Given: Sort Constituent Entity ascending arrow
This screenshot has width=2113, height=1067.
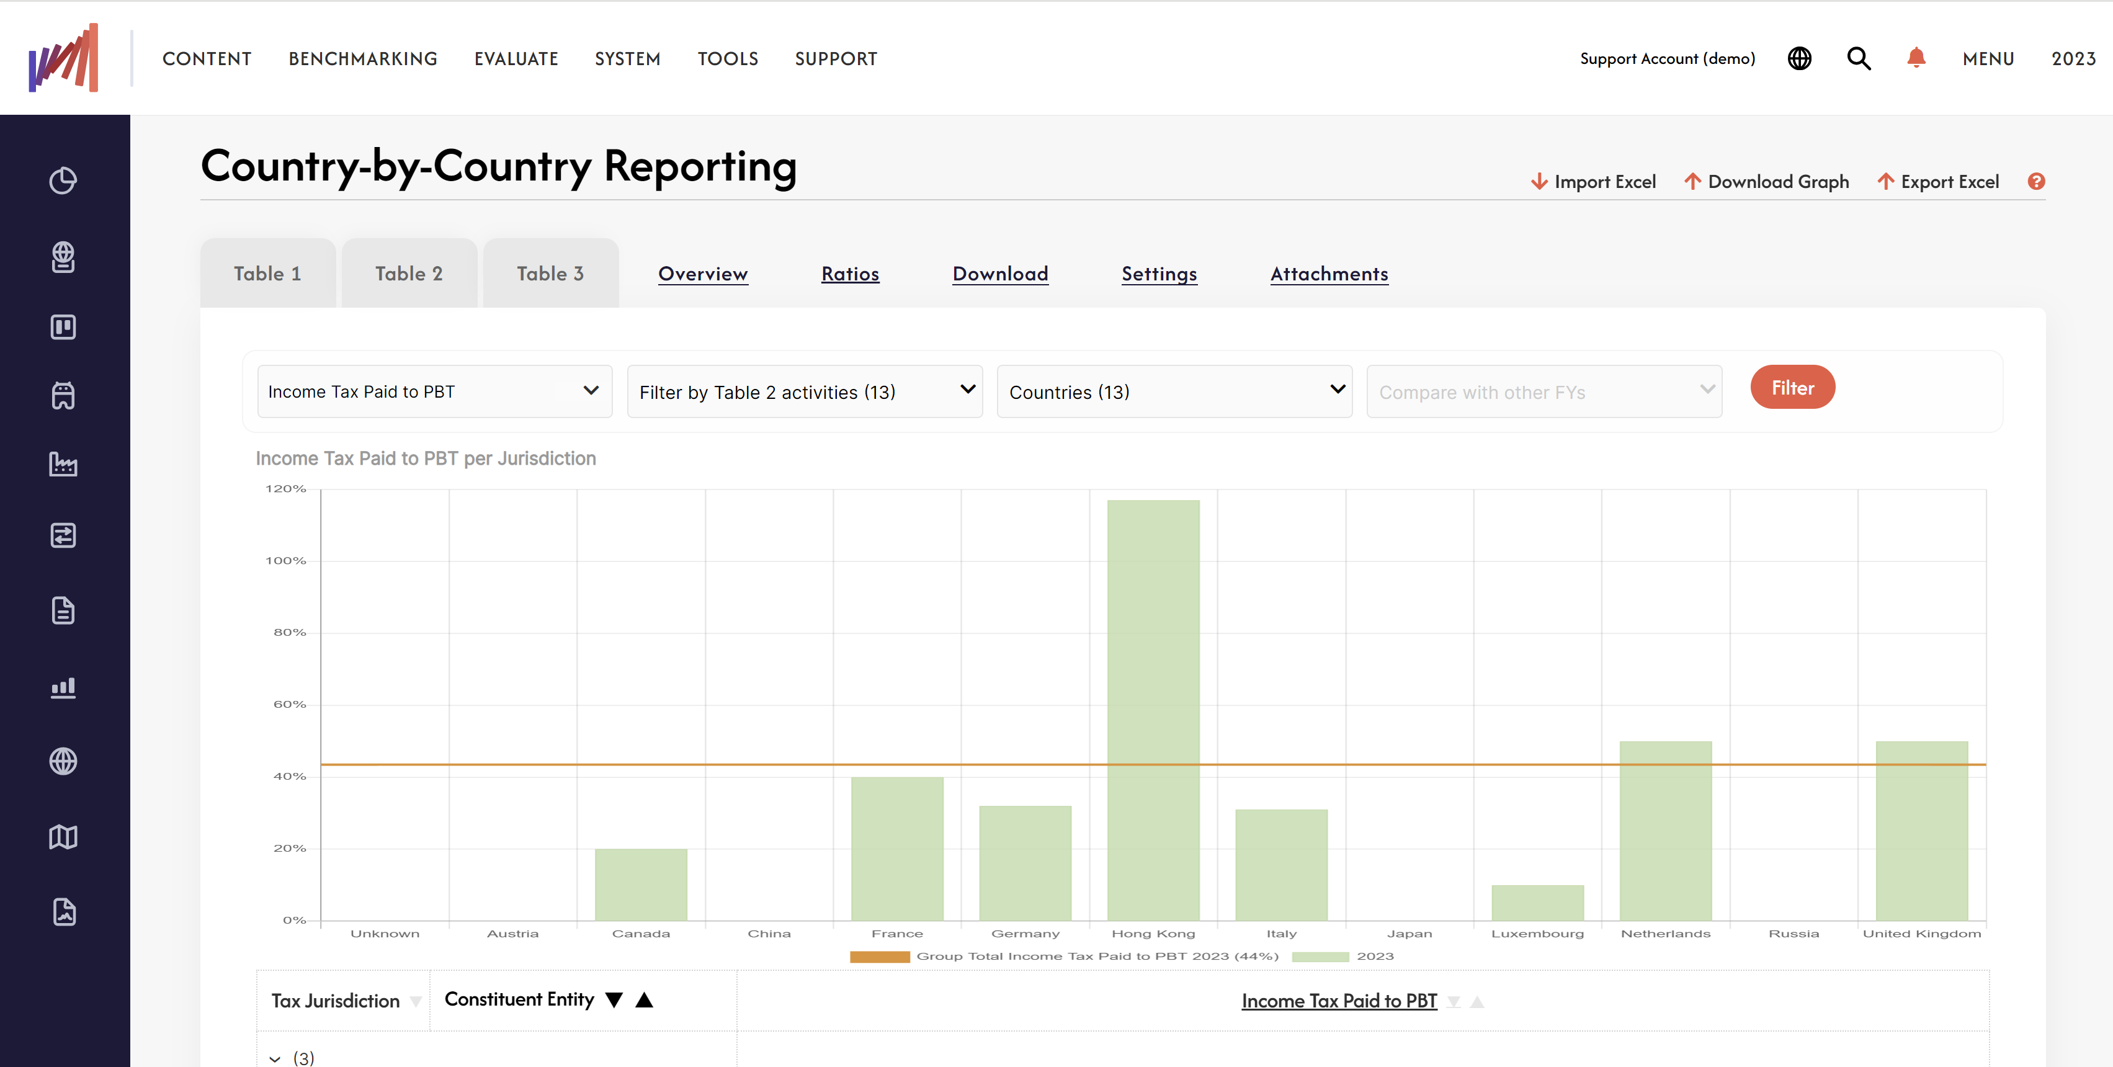Looking at the screenshot, I should click(644, 999).
